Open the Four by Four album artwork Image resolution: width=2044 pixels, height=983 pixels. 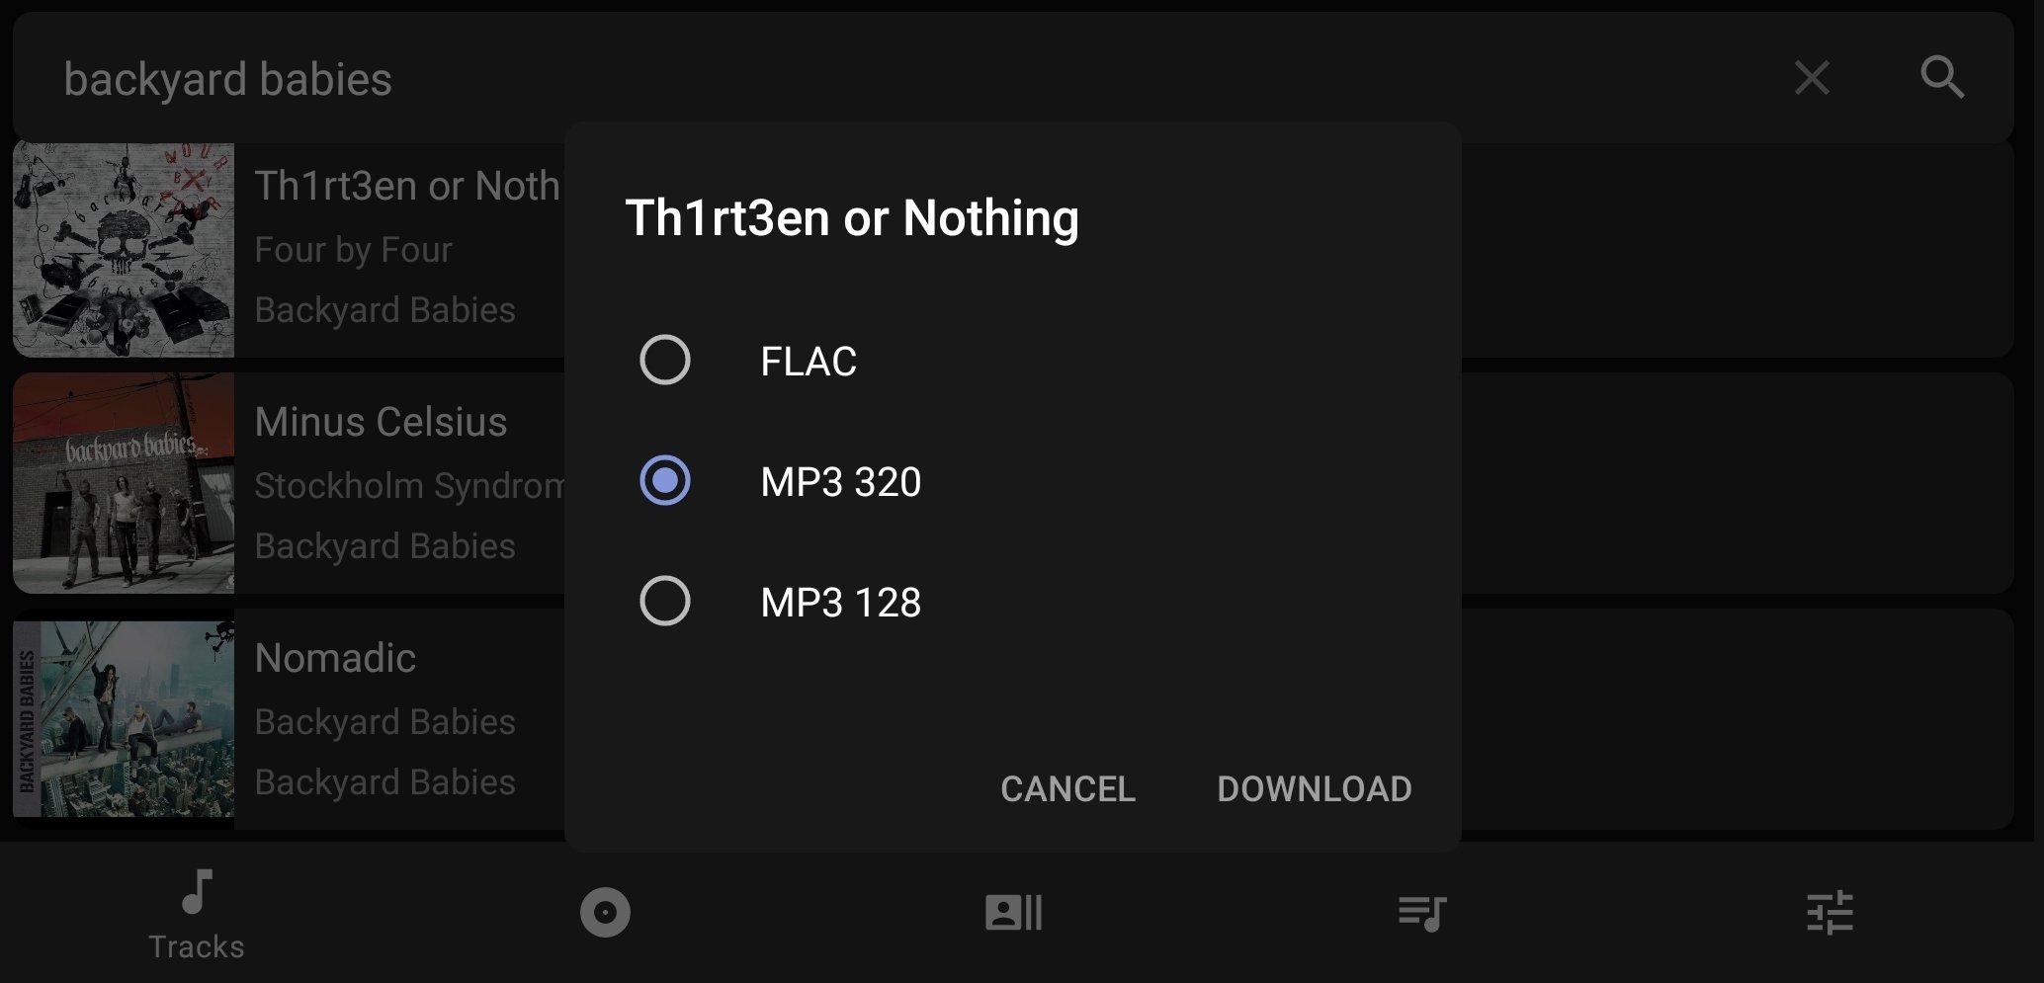click(x=124, y=250)
